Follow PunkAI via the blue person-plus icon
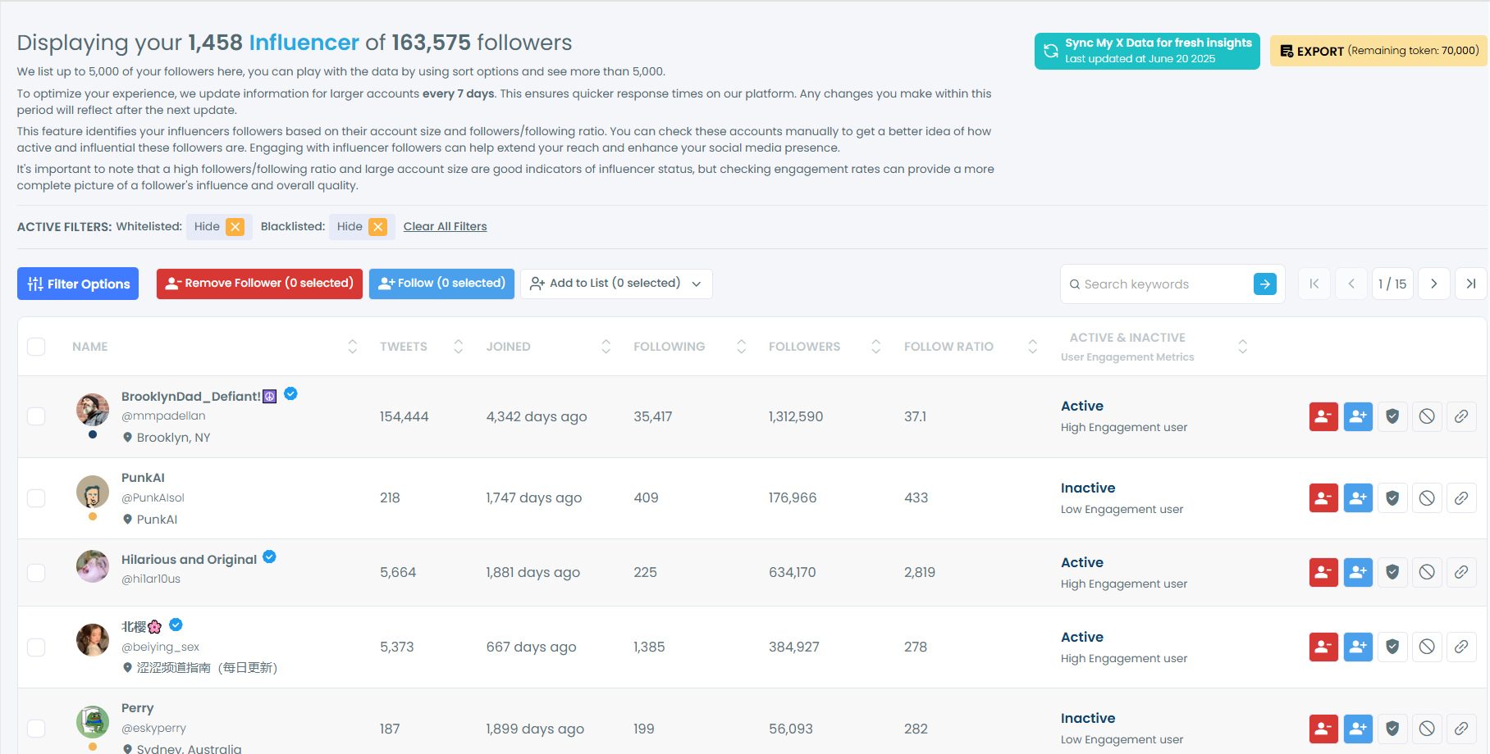 tap(1357, 497)
